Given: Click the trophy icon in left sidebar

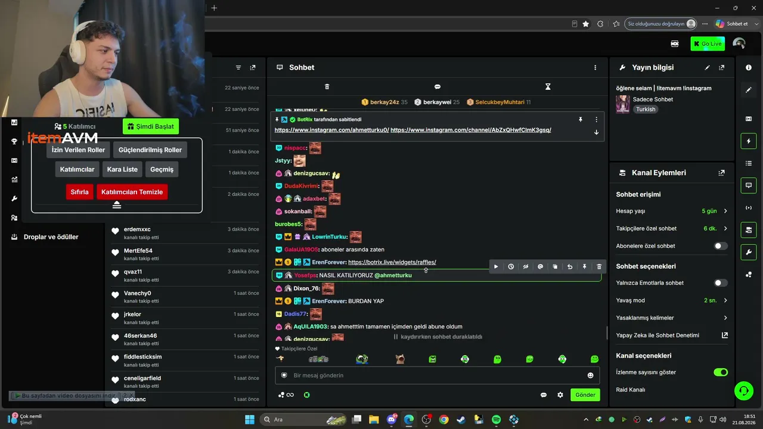Looking at the screenshot, I should (x=14, y=141).
